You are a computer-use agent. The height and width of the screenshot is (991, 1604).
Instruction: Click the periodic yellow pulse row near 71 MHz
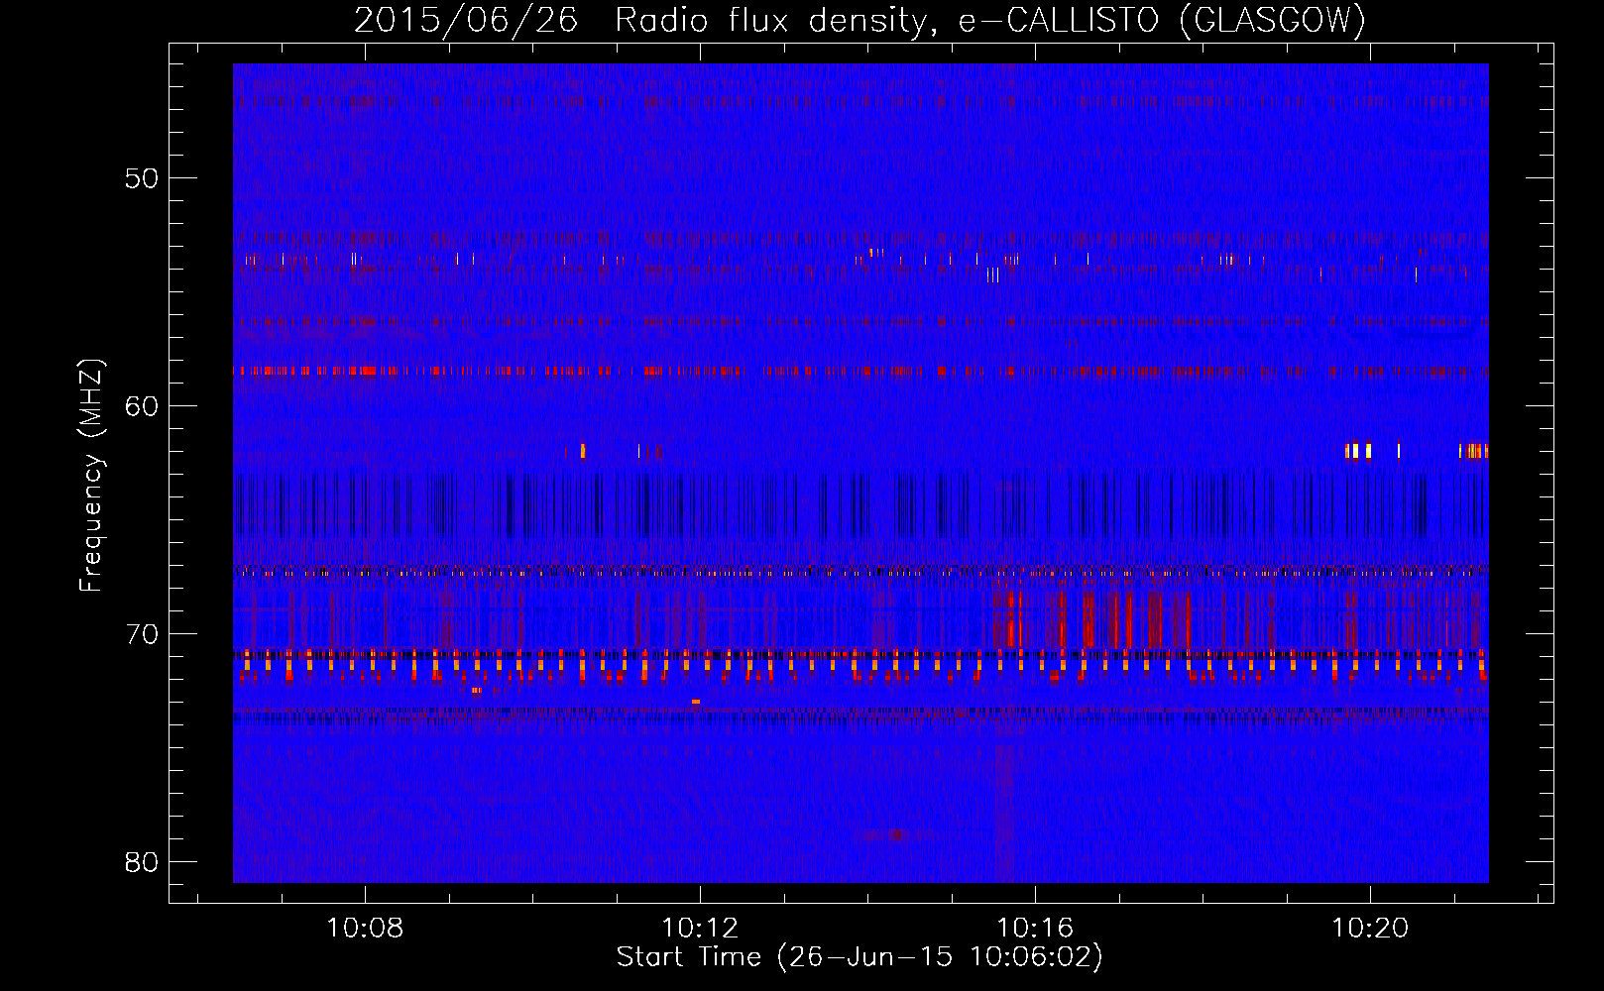point(860,665)
